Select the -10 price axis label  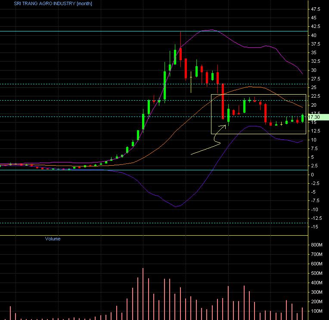point(314,209)
